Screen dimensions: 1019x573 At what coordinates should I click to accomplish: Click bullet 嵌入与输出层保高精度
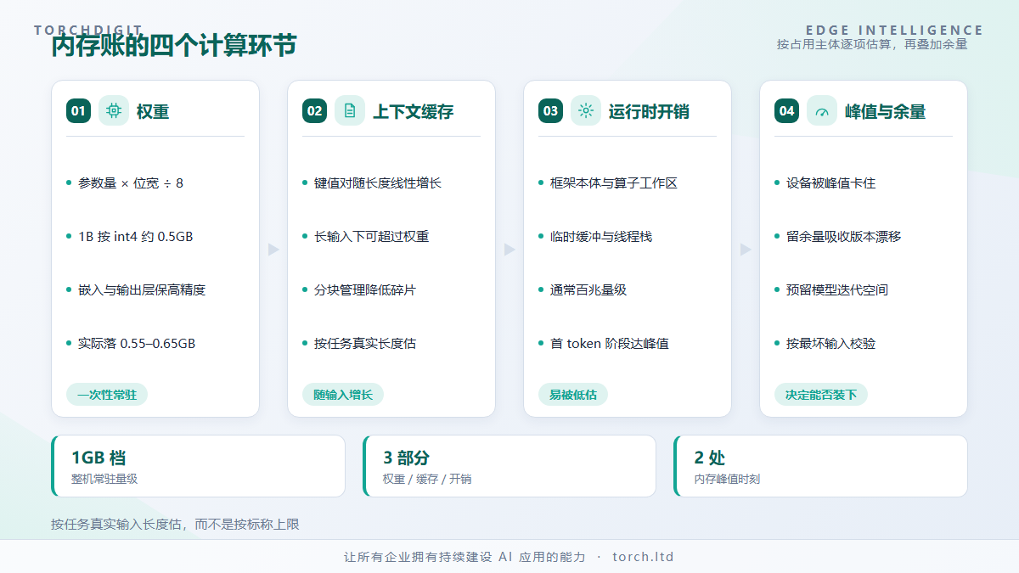142,290
